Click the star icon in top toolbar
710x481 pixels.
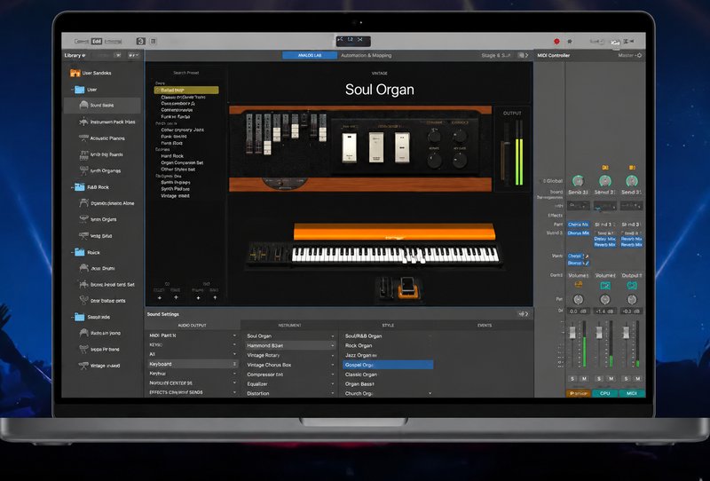point(570,41)
